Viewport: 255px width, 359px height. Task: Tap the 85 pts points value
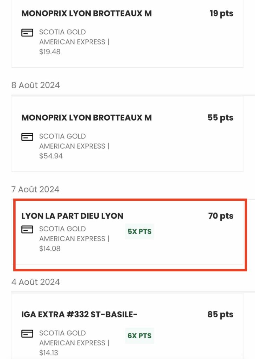220,314
